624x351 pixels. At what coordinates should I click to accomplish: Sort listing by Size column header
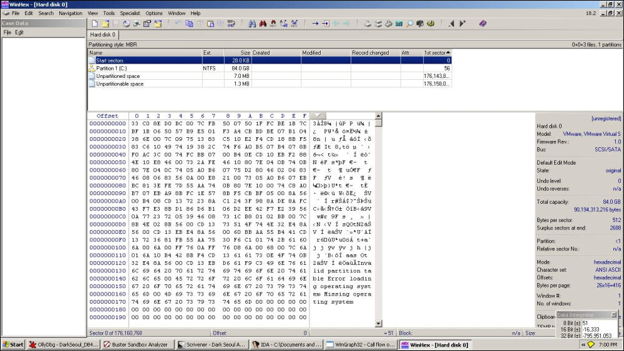(238, 52)
